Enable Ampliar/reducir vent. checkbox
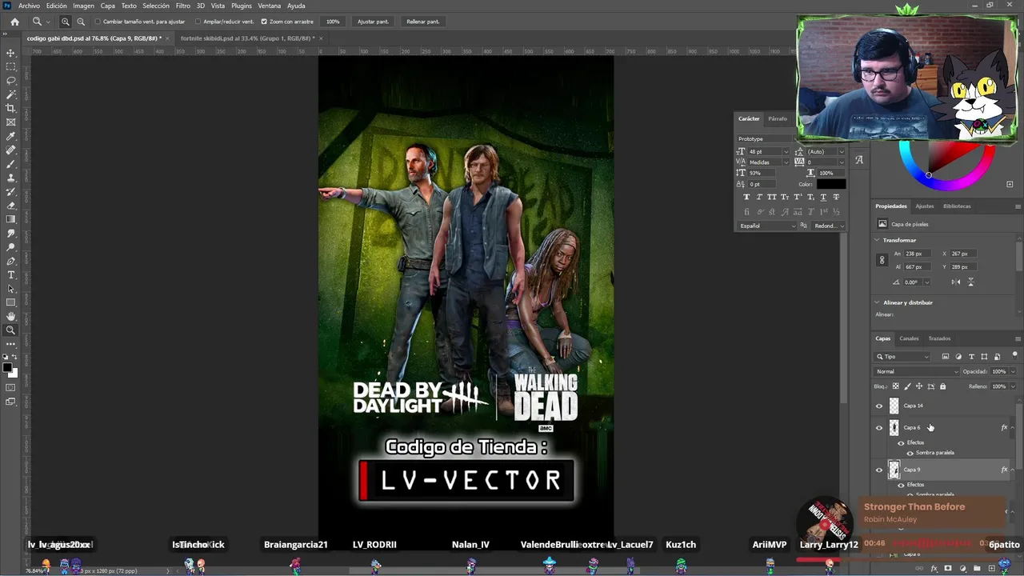The width and height of the screenshot is (1024, 576). (x=198, y=22)
